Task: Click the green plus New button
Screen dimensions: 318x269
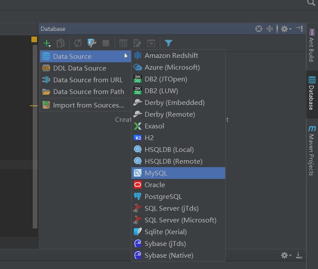Action: click(47, 43)
